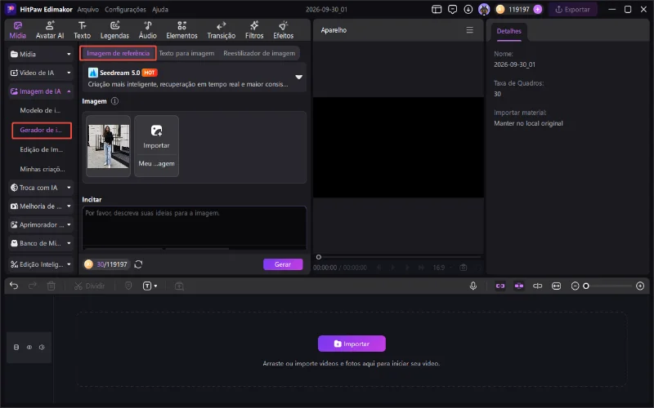Click the Gerar button
This screenshot has width=654, height=408.
pyautogui.click(x=283, y=264)
